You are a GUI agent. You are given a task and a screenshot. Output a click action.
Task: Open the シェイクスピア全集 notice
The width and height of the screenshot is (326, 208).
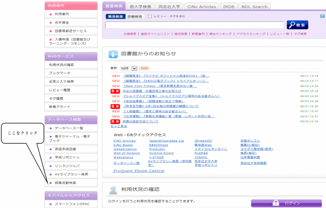172,96
